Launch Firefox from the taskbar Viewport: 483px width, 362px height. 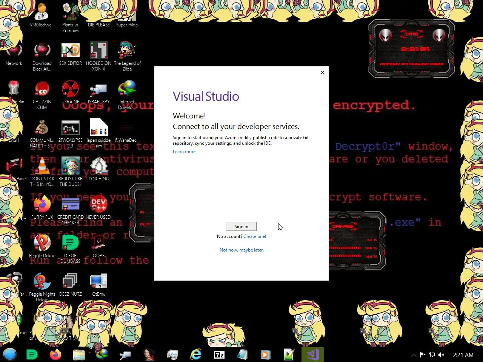pyautogui.click(x=55, y=354)
